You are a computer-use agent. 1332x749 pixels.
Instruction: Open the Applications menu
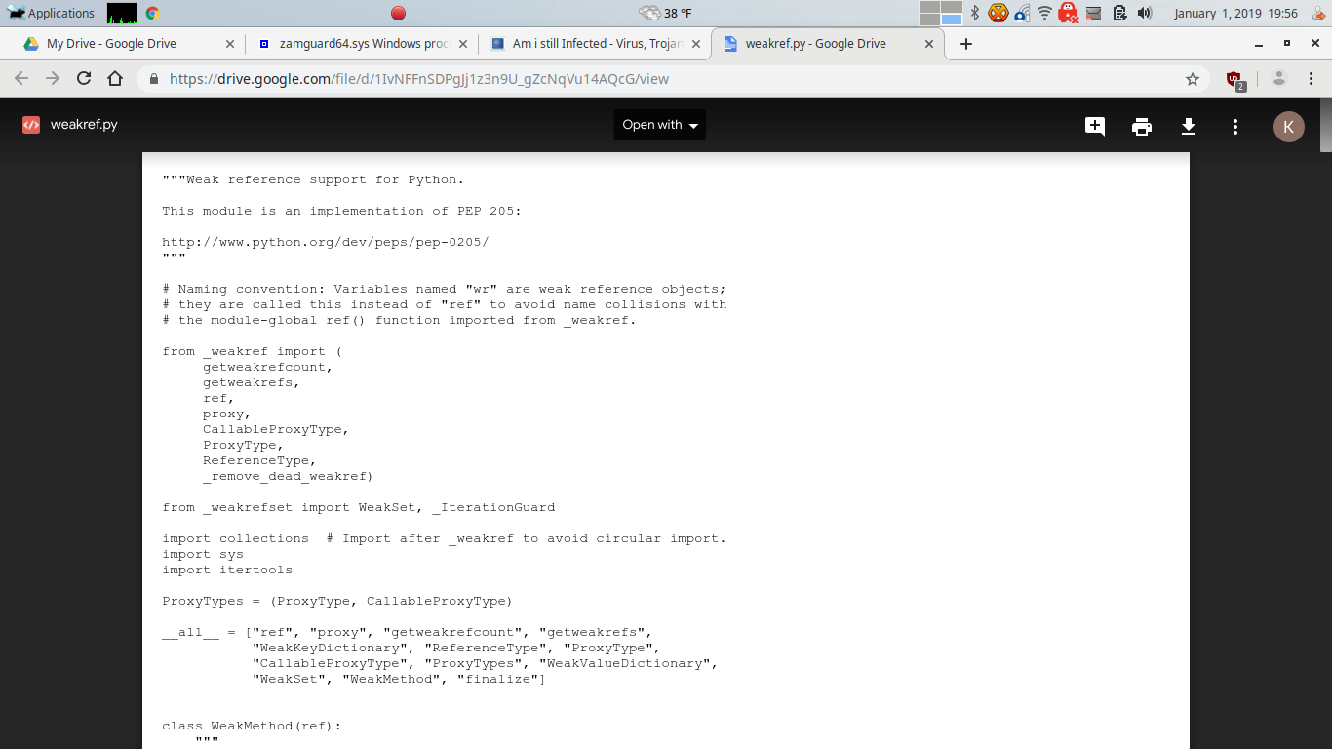tap(51, 13)
